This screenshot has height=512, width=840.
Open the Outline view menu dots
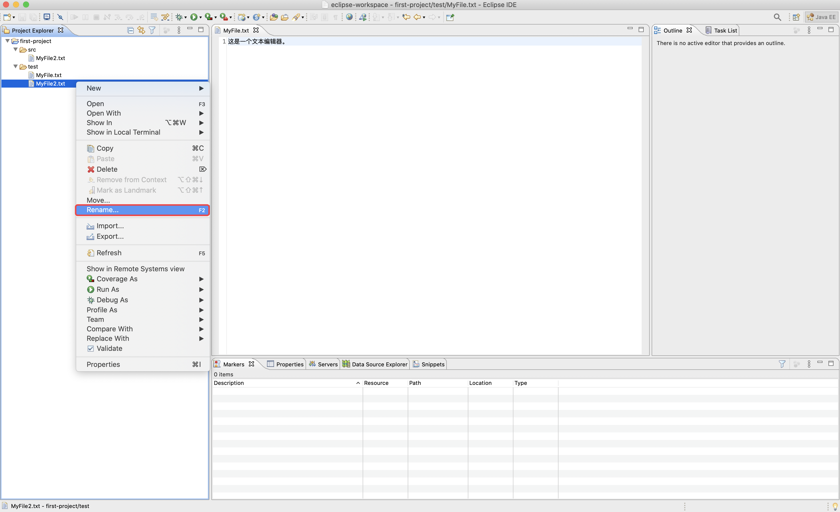coord(809,30)
